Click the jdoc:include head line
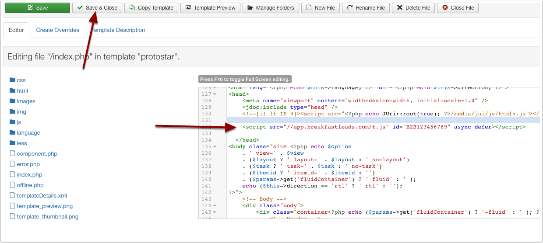Image resolution: width=543 pixels, height=243 pixels. pos(290,107)
